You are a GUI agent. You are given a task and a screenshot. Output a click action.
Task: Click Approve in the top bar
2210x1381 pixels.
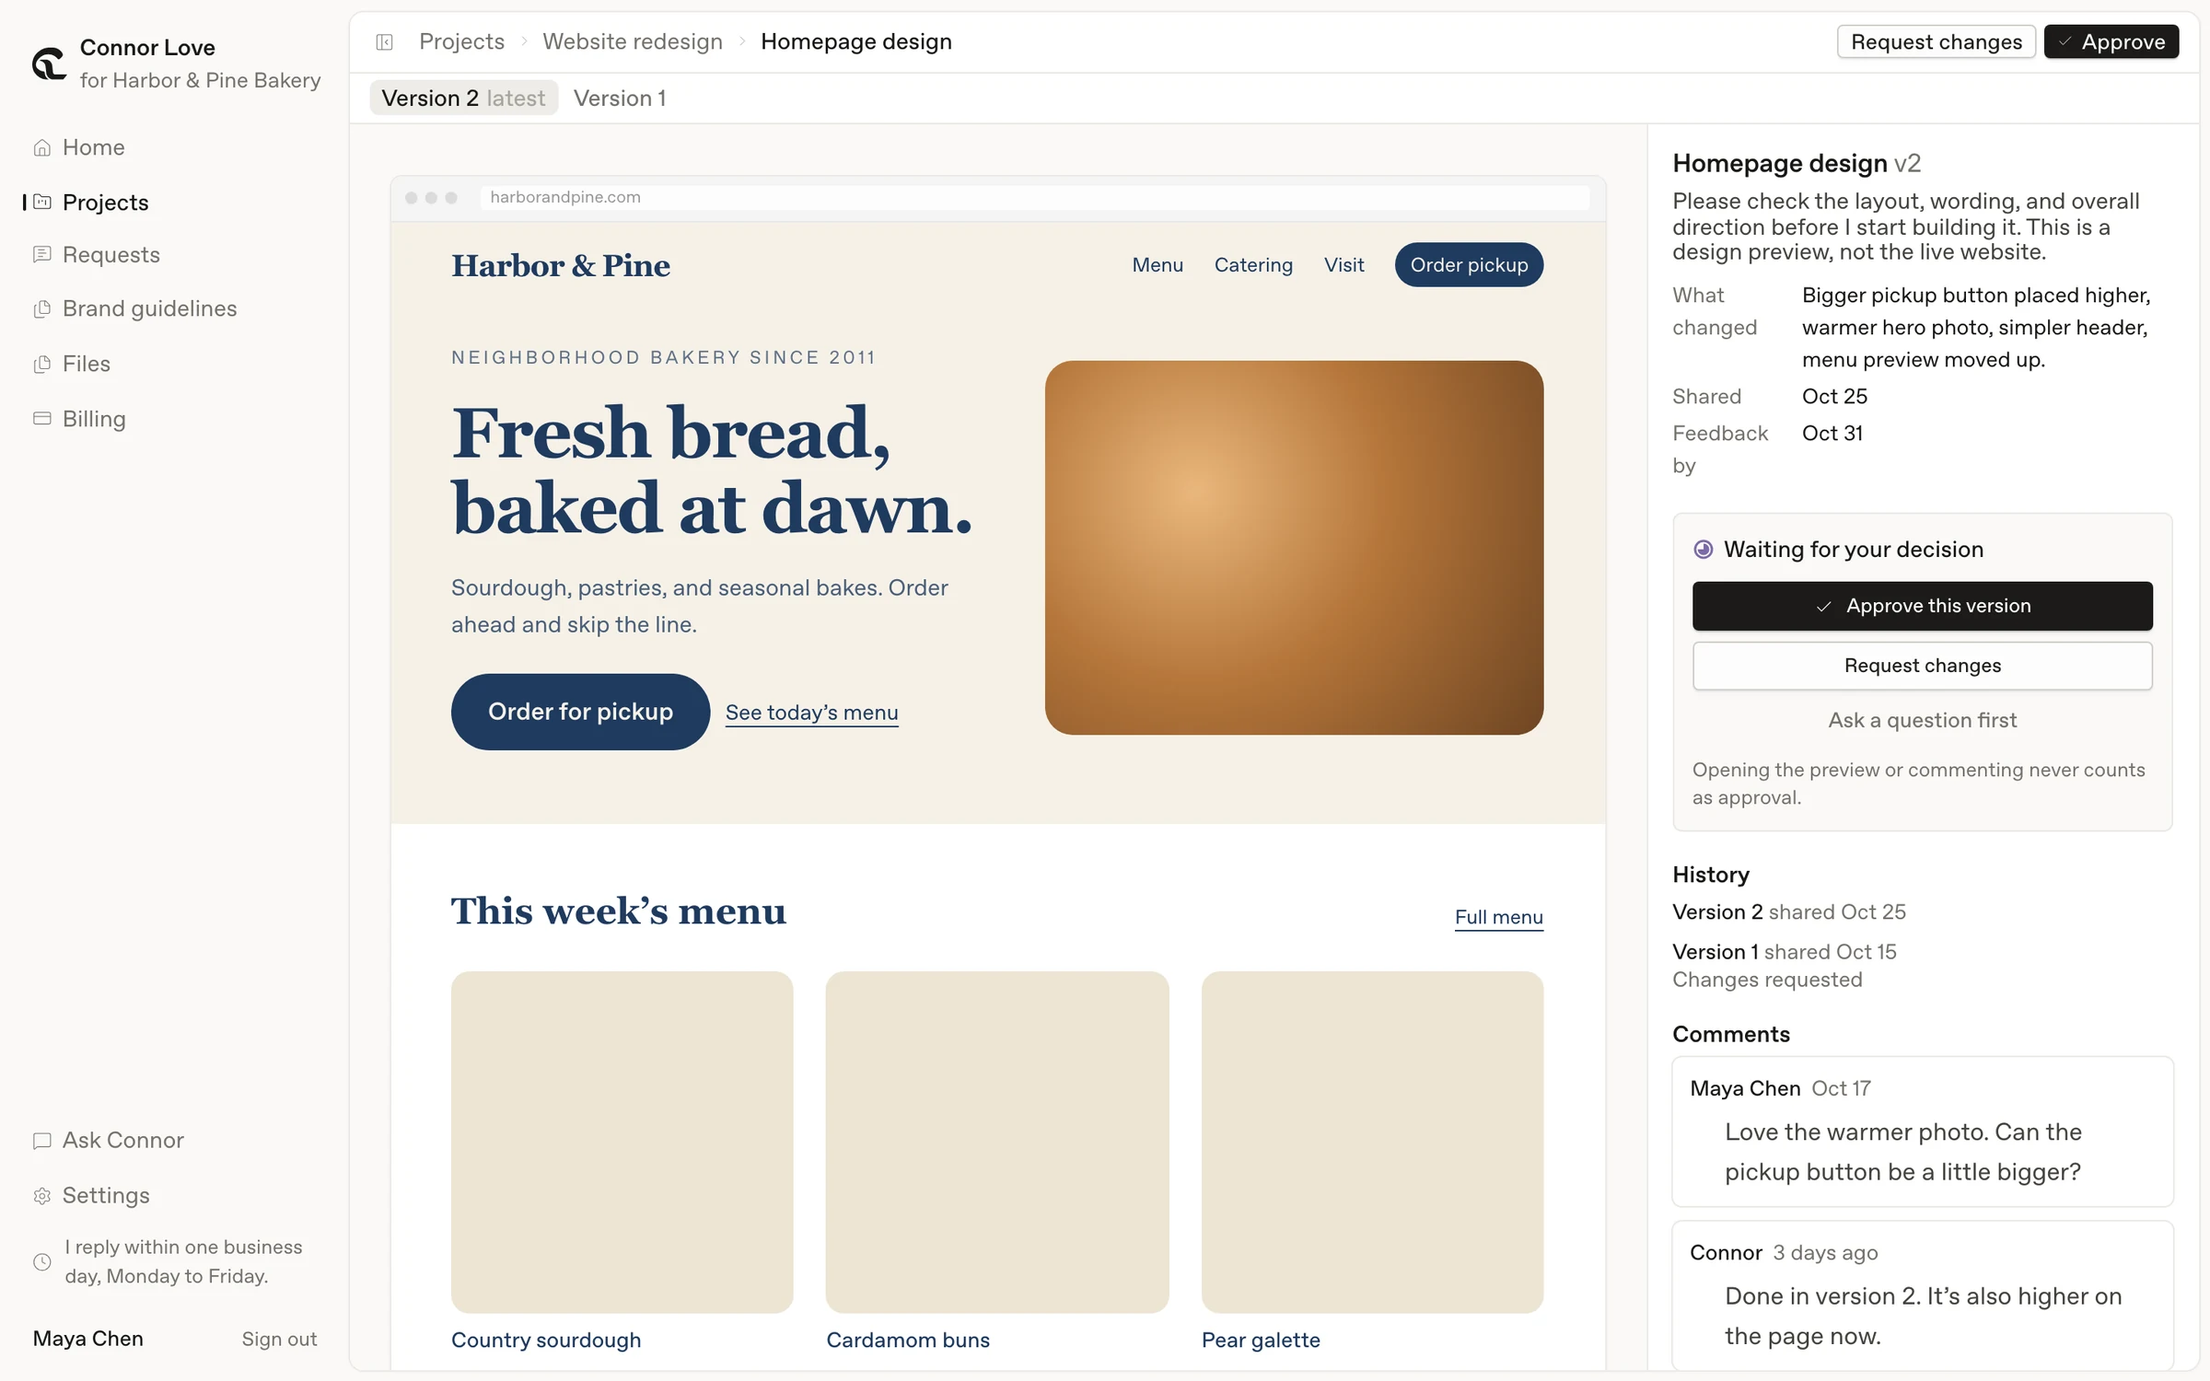click(x=2111, y=41)
